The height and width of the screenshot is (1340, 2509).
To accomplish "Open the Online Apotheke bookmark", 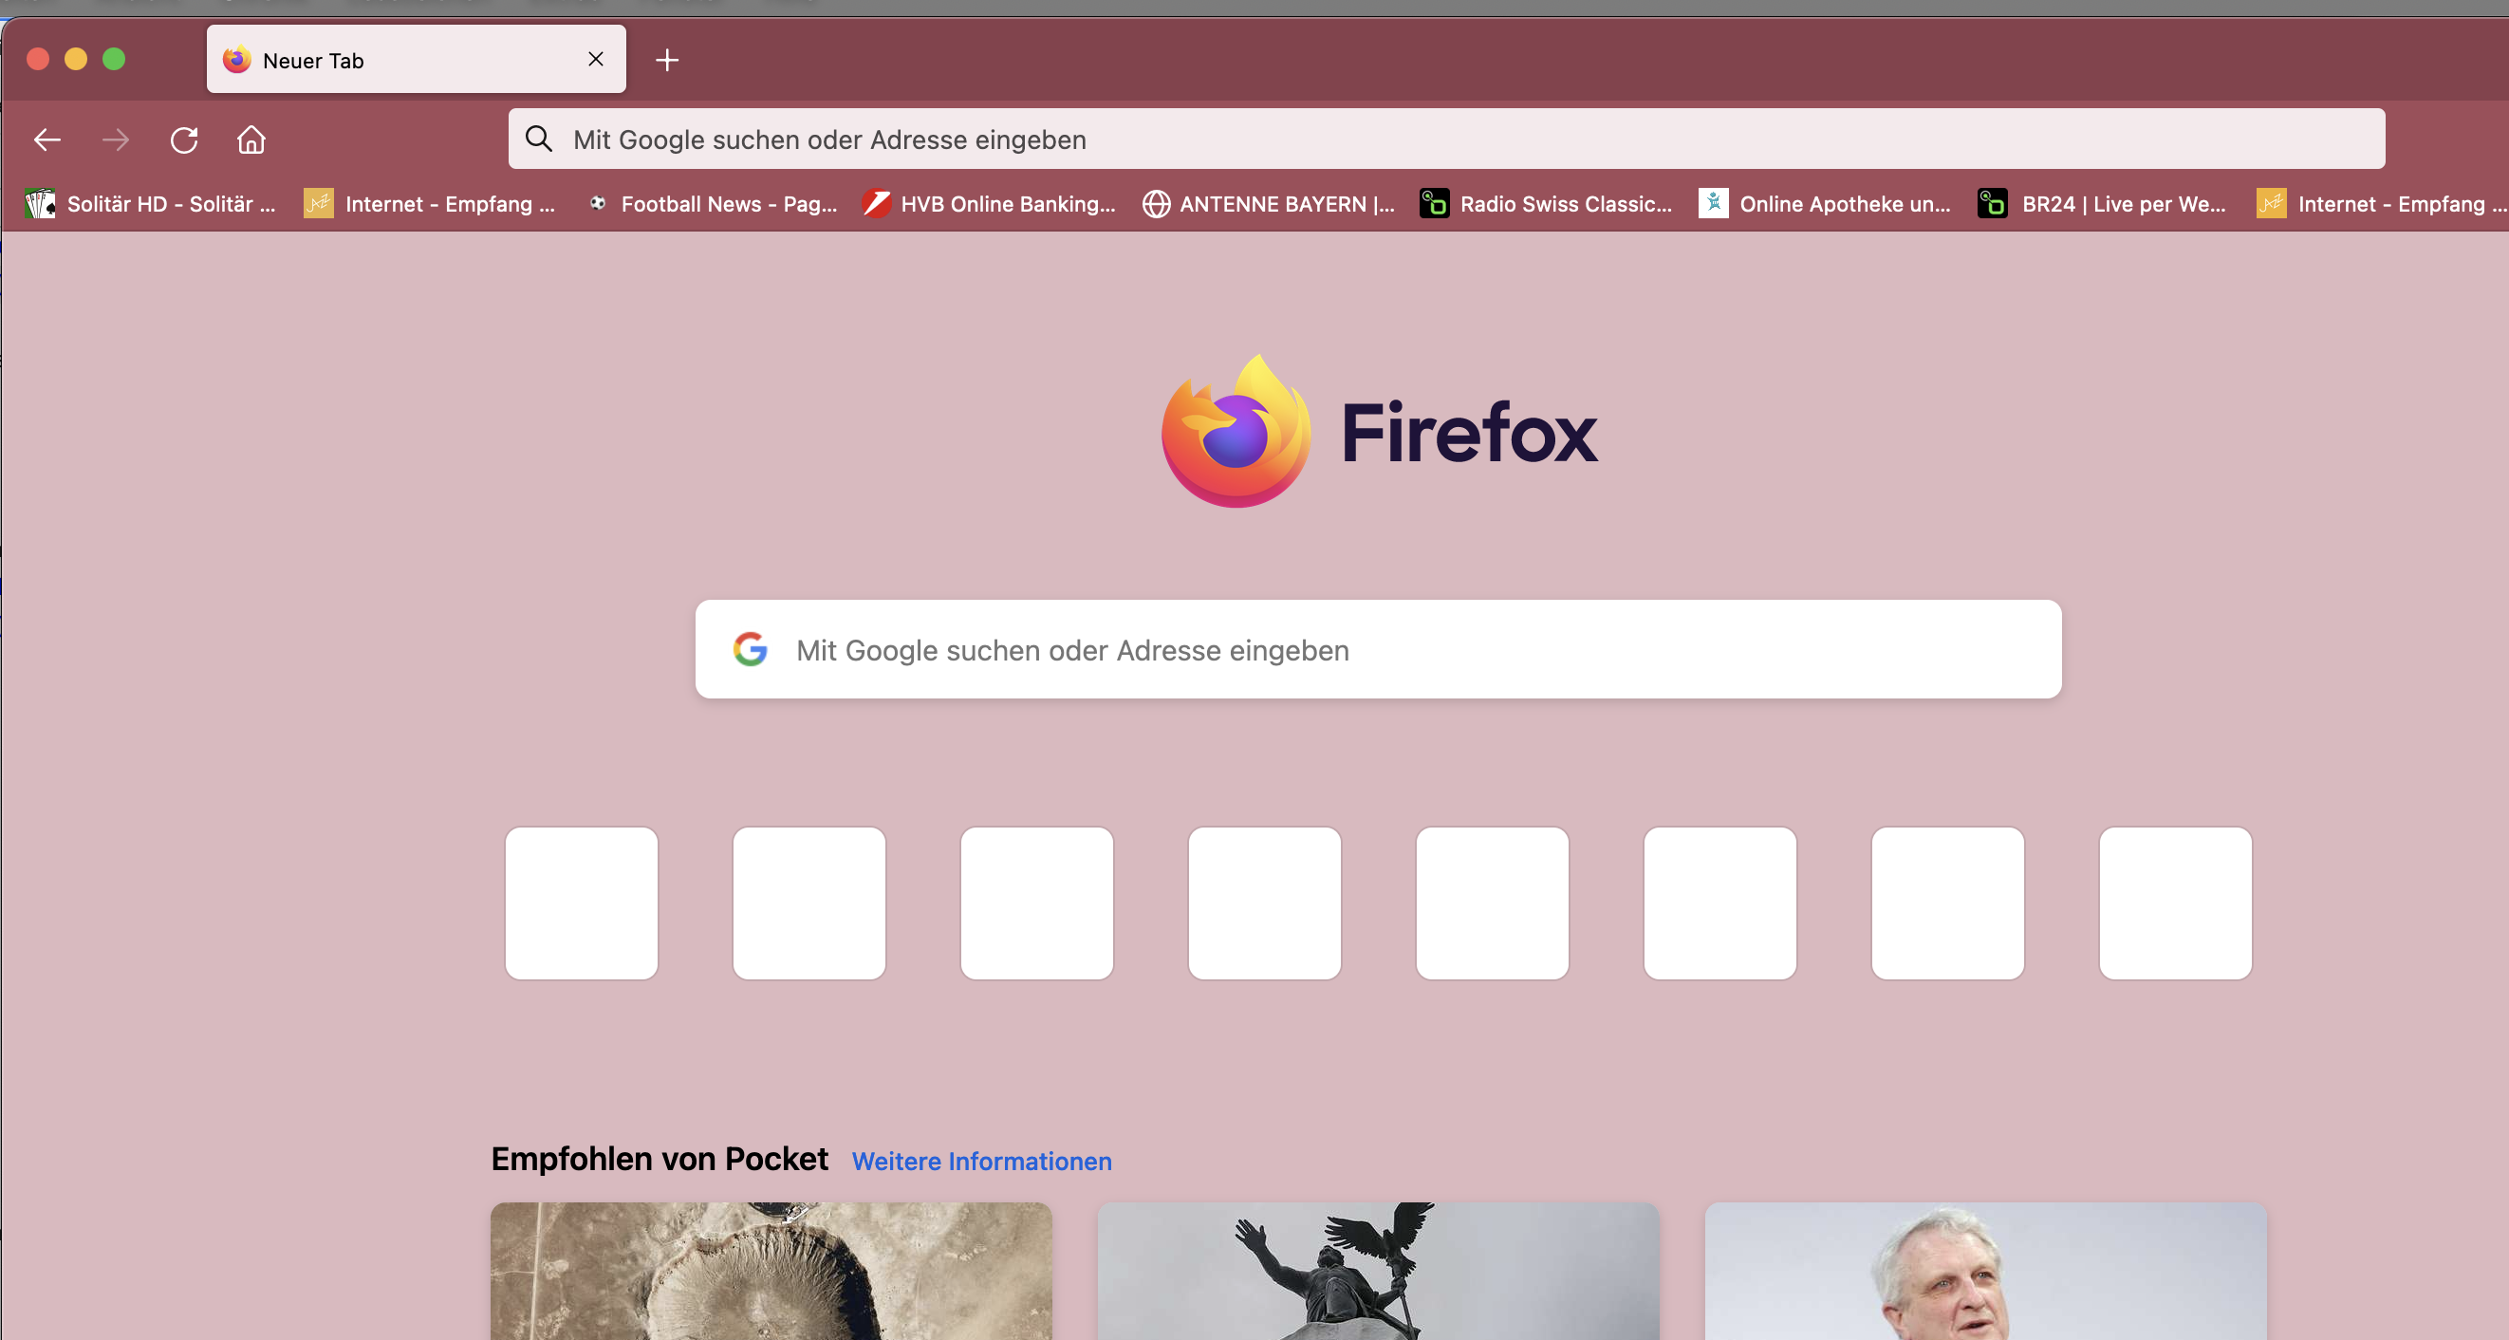I will (x=1826, y=204).
